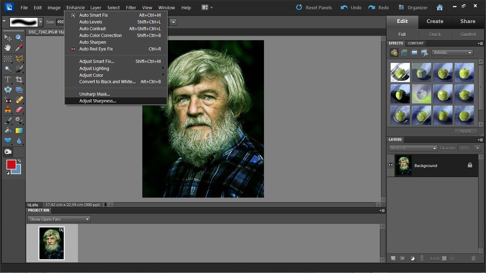Viewport: 486px width, 273px height.
Task: Select the Magic Wand tool
Action: coord(7,69)
